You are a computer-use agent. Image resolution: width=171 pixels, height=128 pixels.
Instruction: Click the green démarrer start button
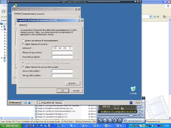[x=11, y=126]
